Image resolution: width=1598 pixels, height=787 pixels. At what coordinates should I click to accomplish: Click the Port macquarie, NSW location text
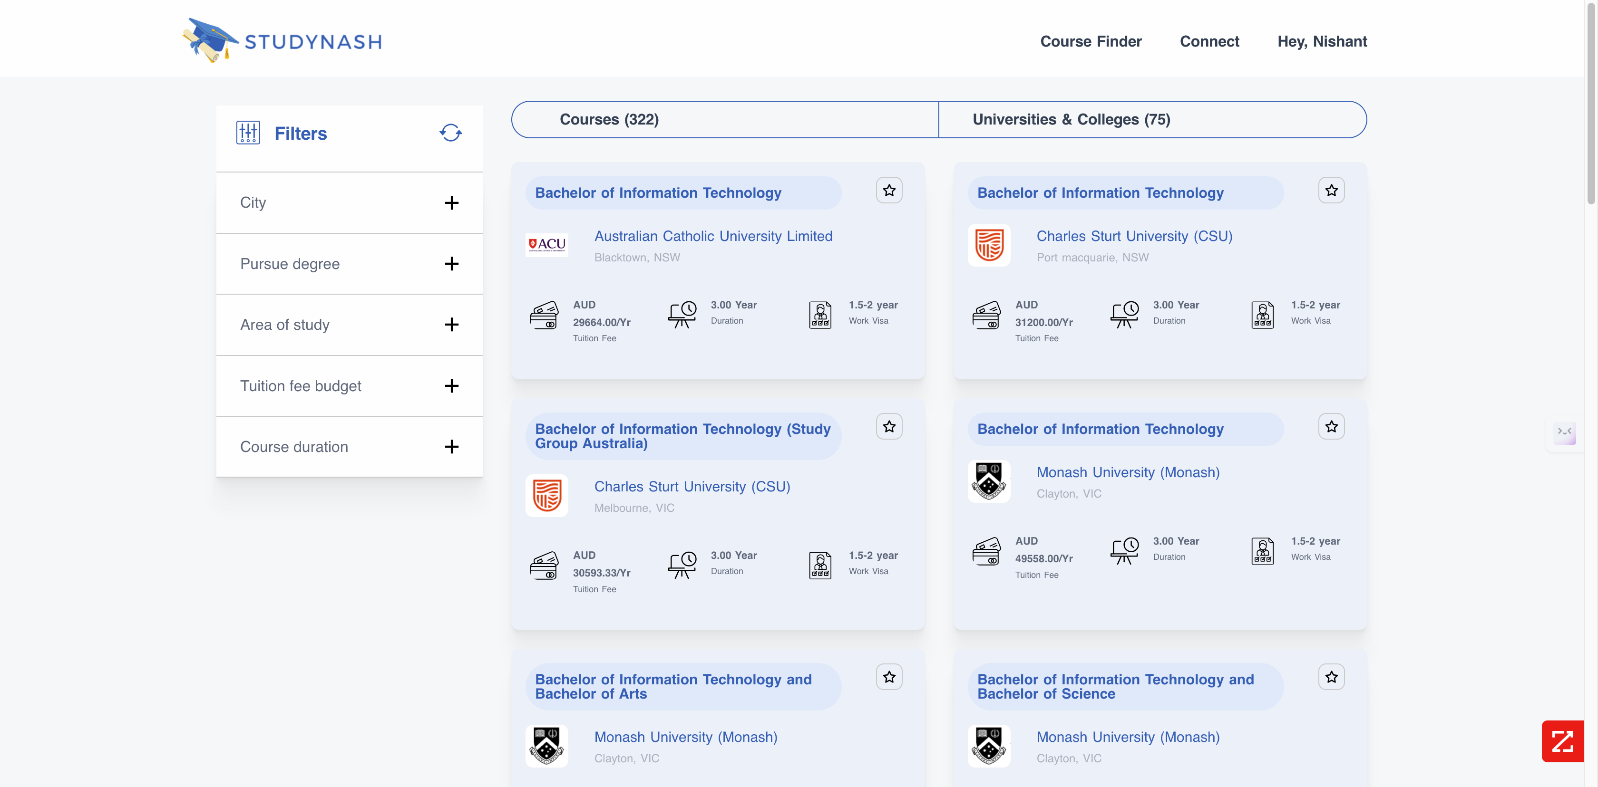1092,257
